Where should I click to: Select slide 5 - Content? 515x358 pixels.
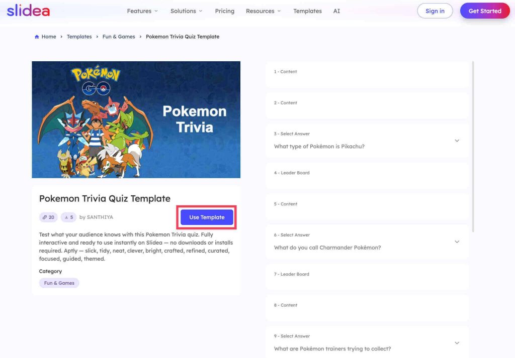[x=367, y=207]
